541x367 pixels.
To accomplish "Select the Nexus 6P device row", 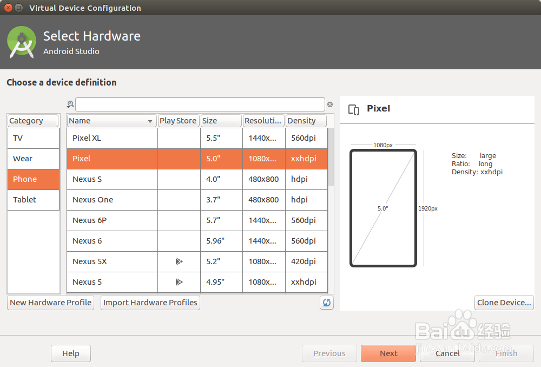I will click(x=197, y=220).
